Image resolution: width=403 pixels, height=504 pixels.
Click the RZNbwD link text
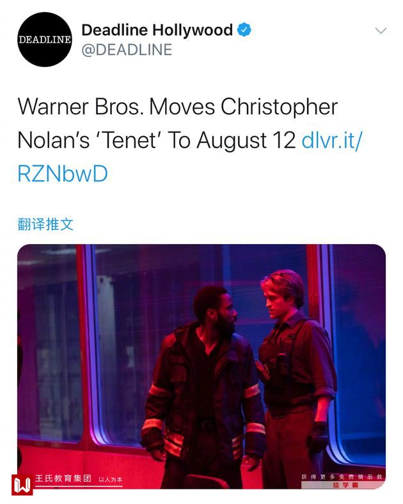coord(63,174)
